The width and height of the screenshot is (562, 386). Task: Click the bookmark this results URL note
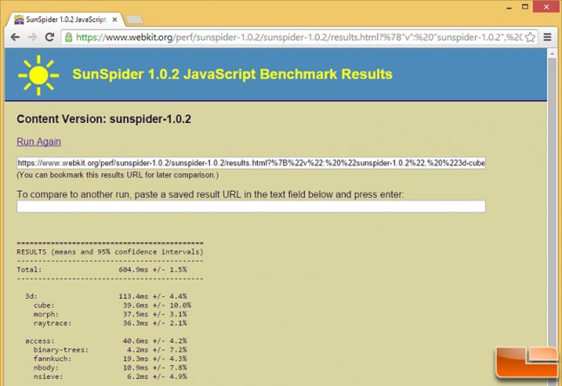[x=118, y=175]
